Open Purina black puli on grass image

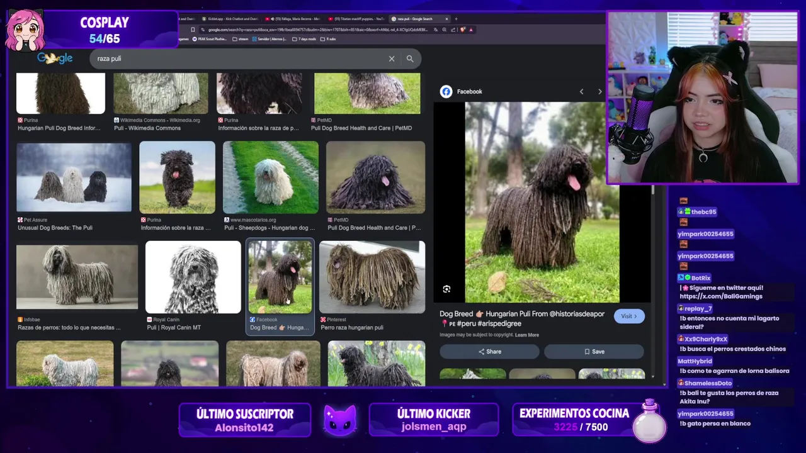pos(177,177)
